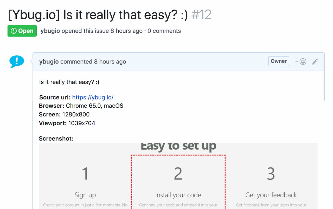Image resolution: width=333 pixels, height=209 pixels.
Task: Click the Owner badge in the comment header
Action: click(x=278, y=61)
